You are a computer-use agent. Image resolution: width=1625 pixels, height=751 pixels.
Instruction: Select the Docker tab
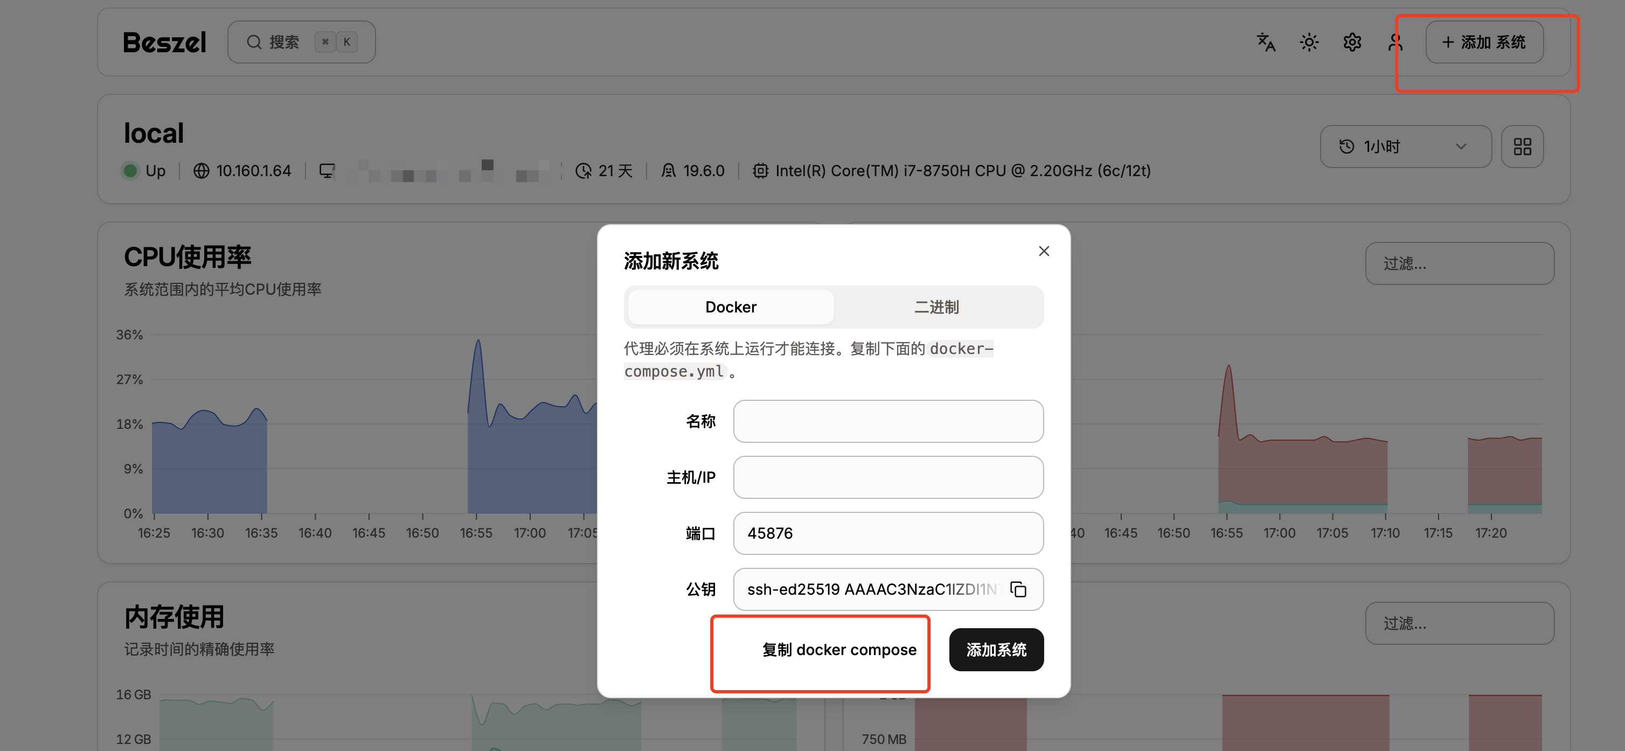(730, 307)
